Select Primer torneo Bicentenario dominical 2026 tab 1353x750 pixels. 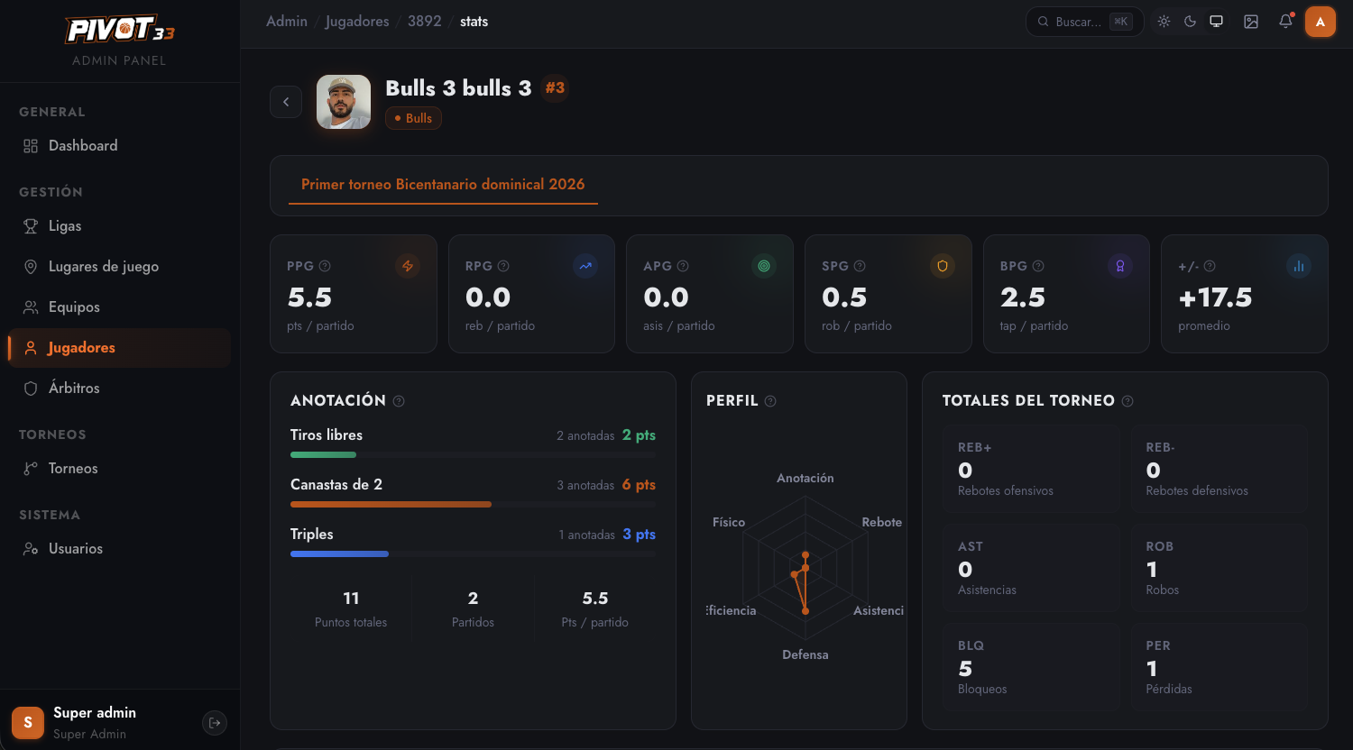443,185
